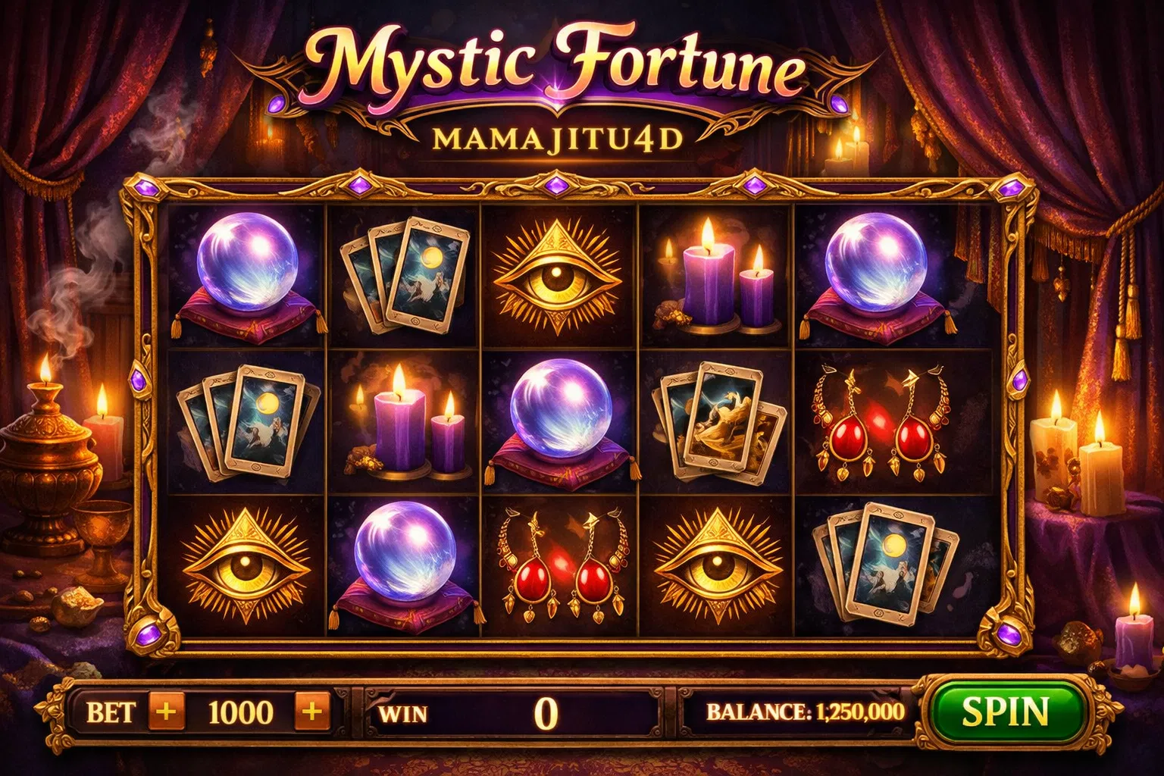Viewport: 1164px width, 776px height.
Task: Select the purple candles symbol in the top row
Action: (x=718, y=279)
